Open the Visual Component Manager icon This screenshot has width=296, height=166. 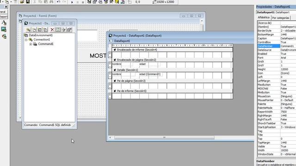tap(123, 2)
